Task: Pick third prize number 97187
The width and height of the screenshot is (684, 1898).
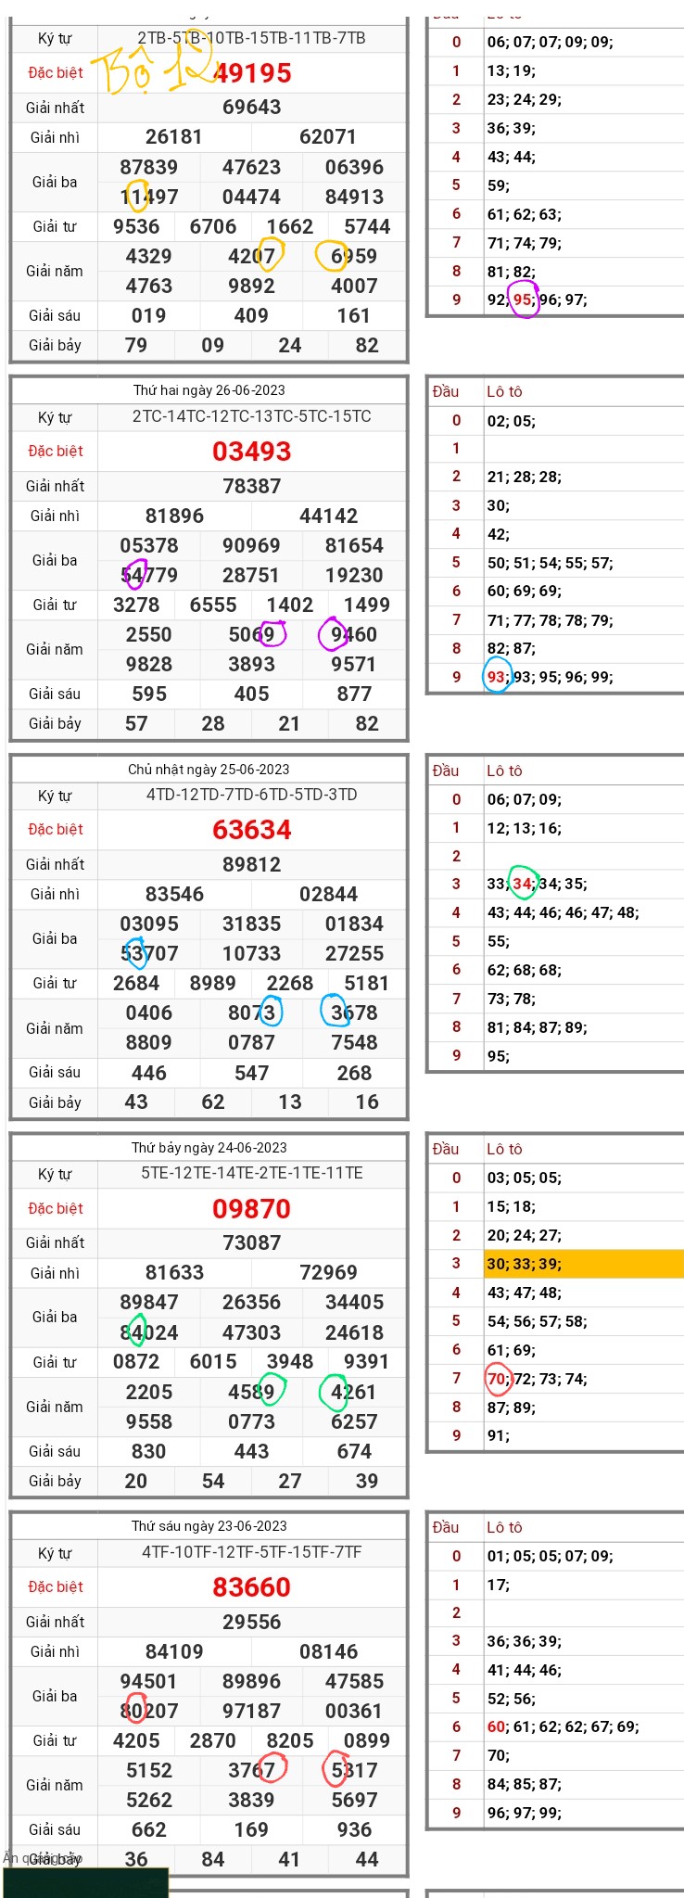Action: 252,1711
